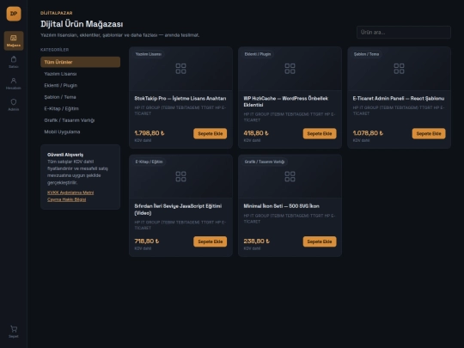Select the E-Kitap / Eğitim category

pos(80,108)
